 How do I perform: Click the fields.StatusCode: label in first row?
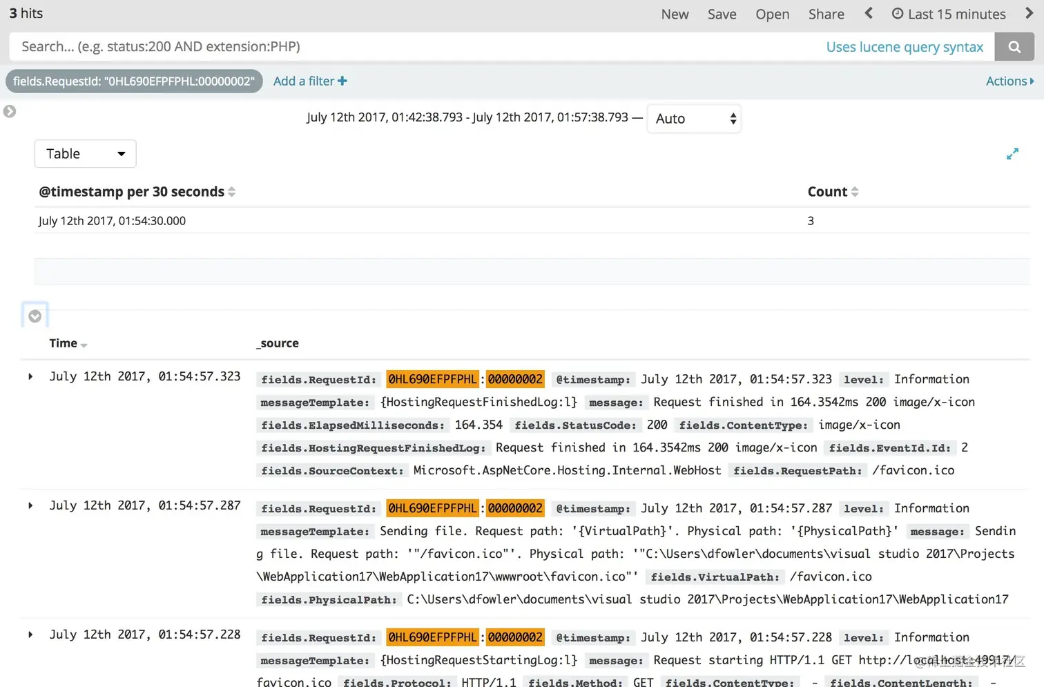point(575,425)
